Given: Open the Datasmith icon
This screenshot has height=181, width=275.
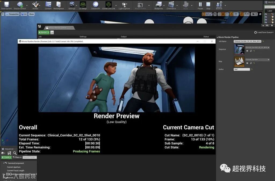Looking at the screenshot, I should 96,6.
